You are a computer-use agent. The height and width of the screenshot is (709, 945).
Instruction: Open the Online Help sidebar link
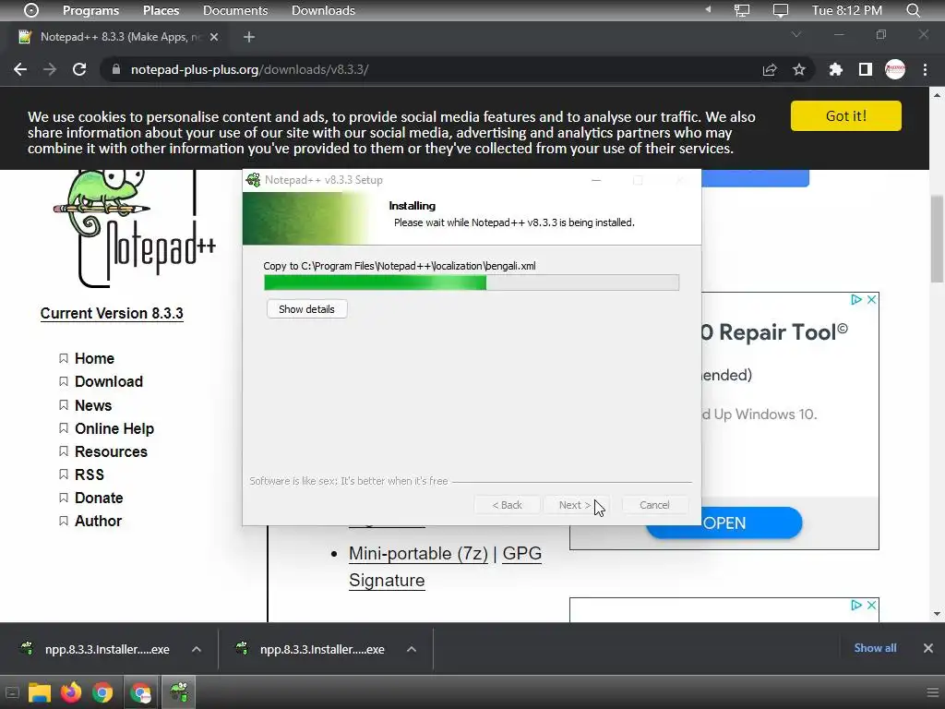[114, 428]
